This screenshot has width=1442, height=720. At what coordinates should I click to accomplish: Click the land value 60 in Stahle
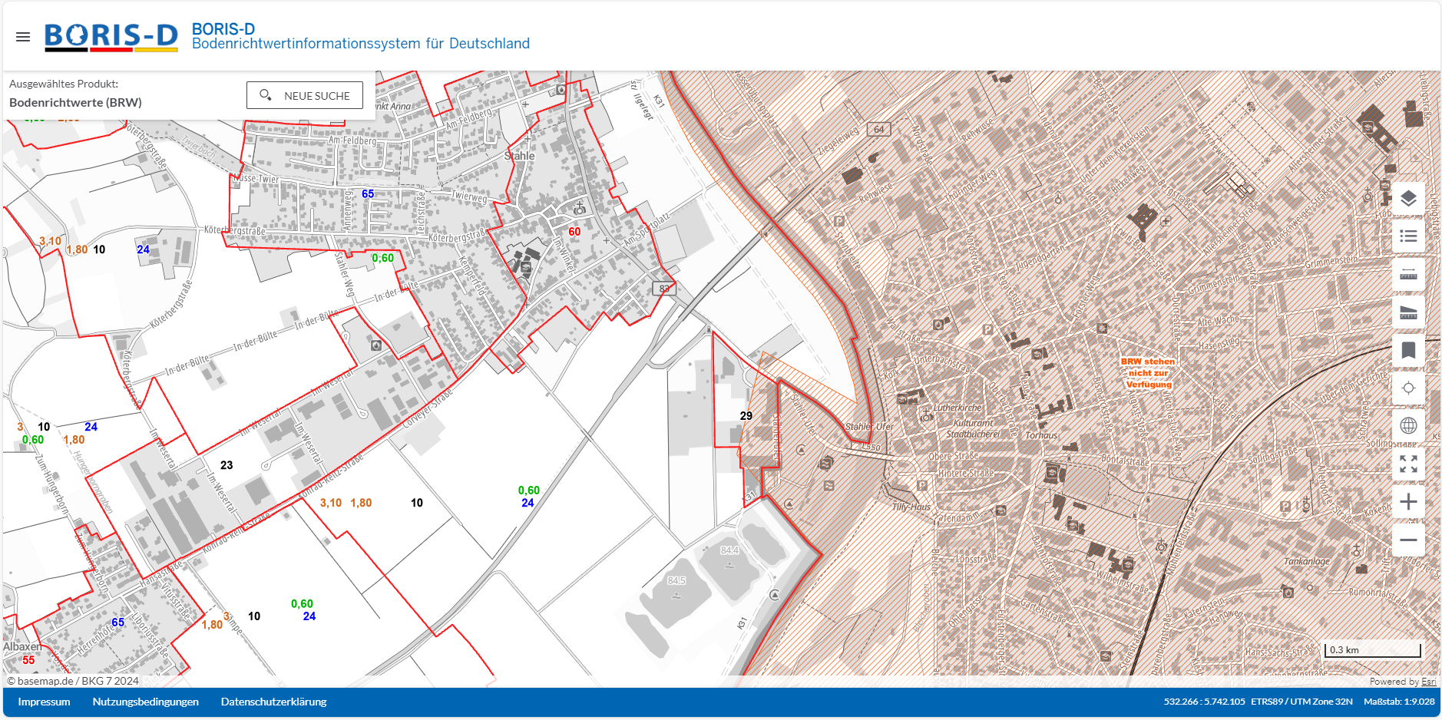pyautogui.click(x=574, y=232)
